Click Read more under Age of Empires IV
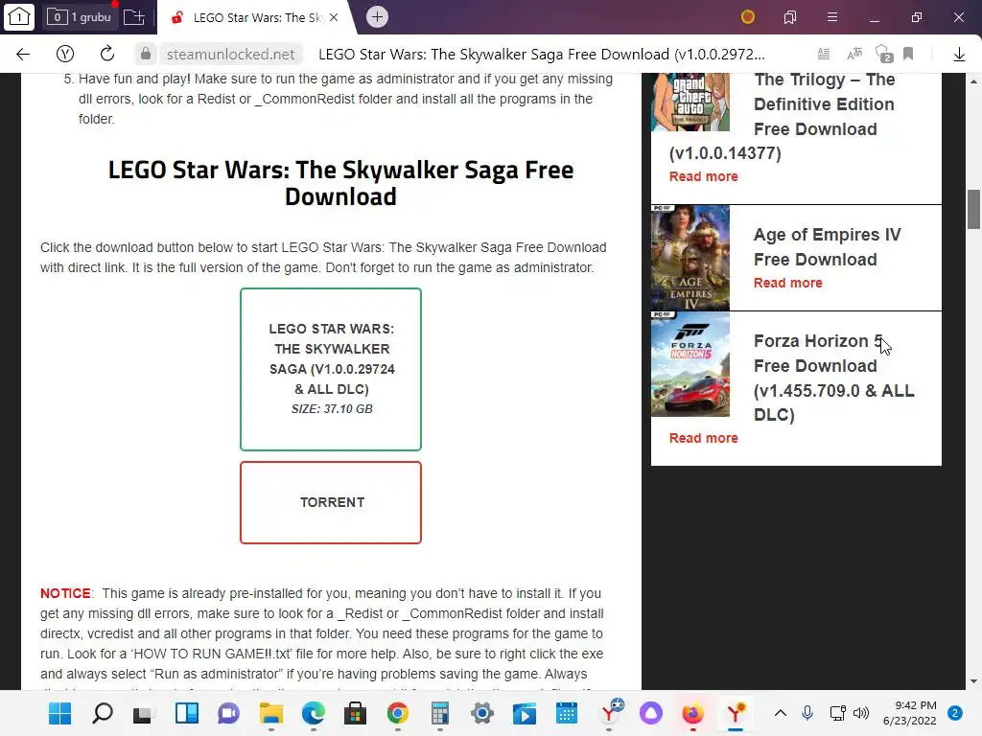This screenshot has height=736, width=982. [788, 283]
